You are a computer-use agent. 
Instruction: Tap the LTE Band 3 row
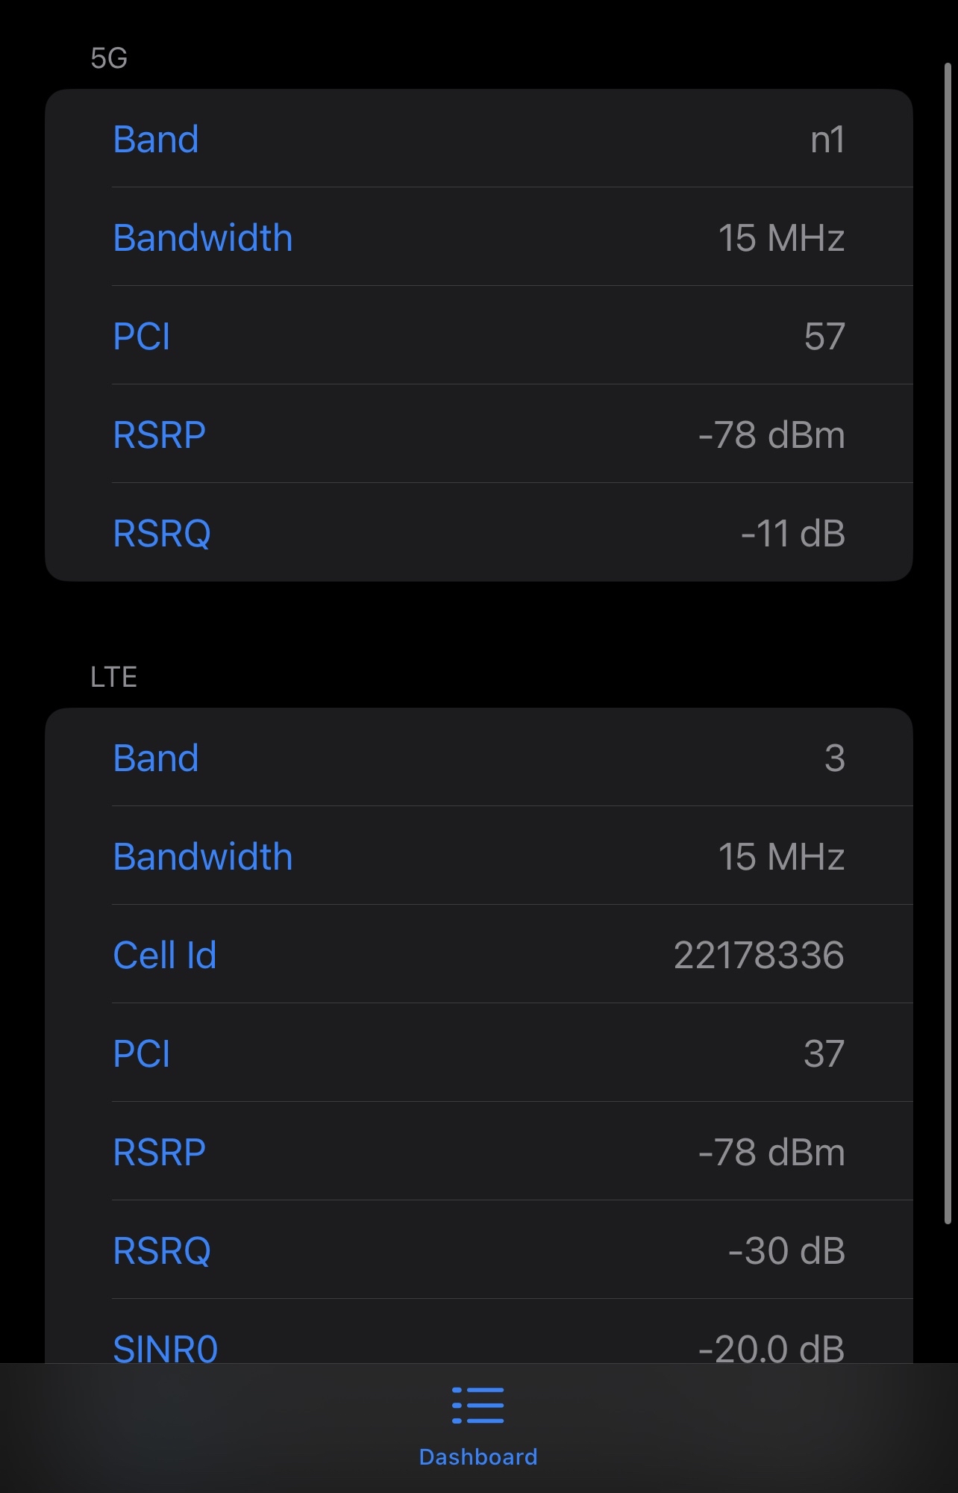pos(479,758)
